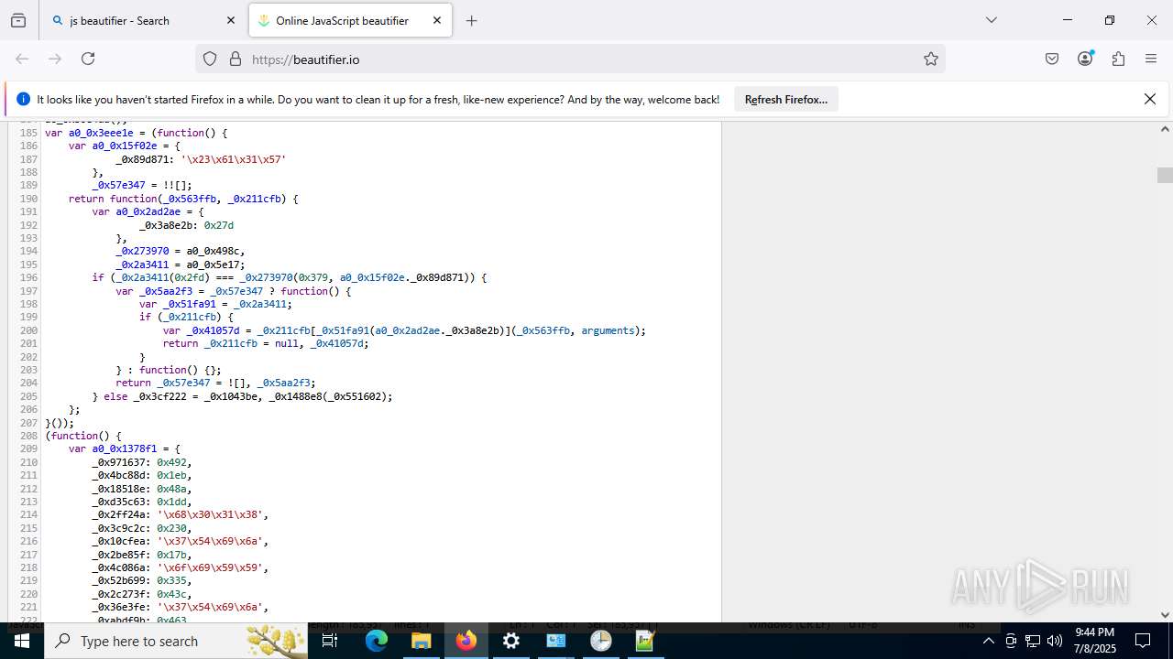
Task: Open the extensions panel
Action: coord(1118,59)
